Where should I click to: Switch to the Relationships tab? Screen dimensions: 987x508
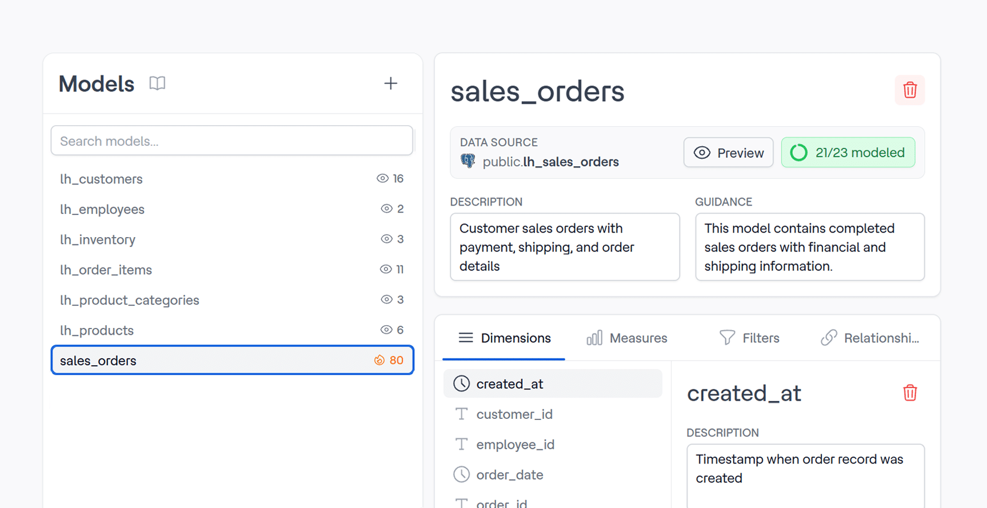point(870,338)
